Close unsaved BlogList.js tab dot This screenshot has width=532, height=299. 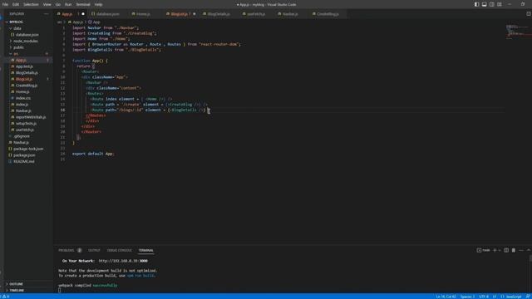point(194,14)
